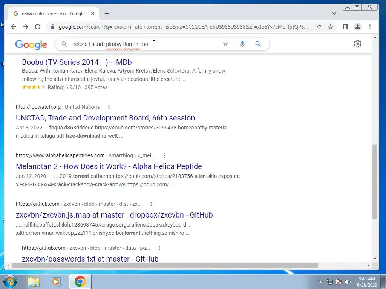Click the alphahelicapeptides.com URL breadcrumb
This screenshot has height=289, width=386.
[86, 155]
